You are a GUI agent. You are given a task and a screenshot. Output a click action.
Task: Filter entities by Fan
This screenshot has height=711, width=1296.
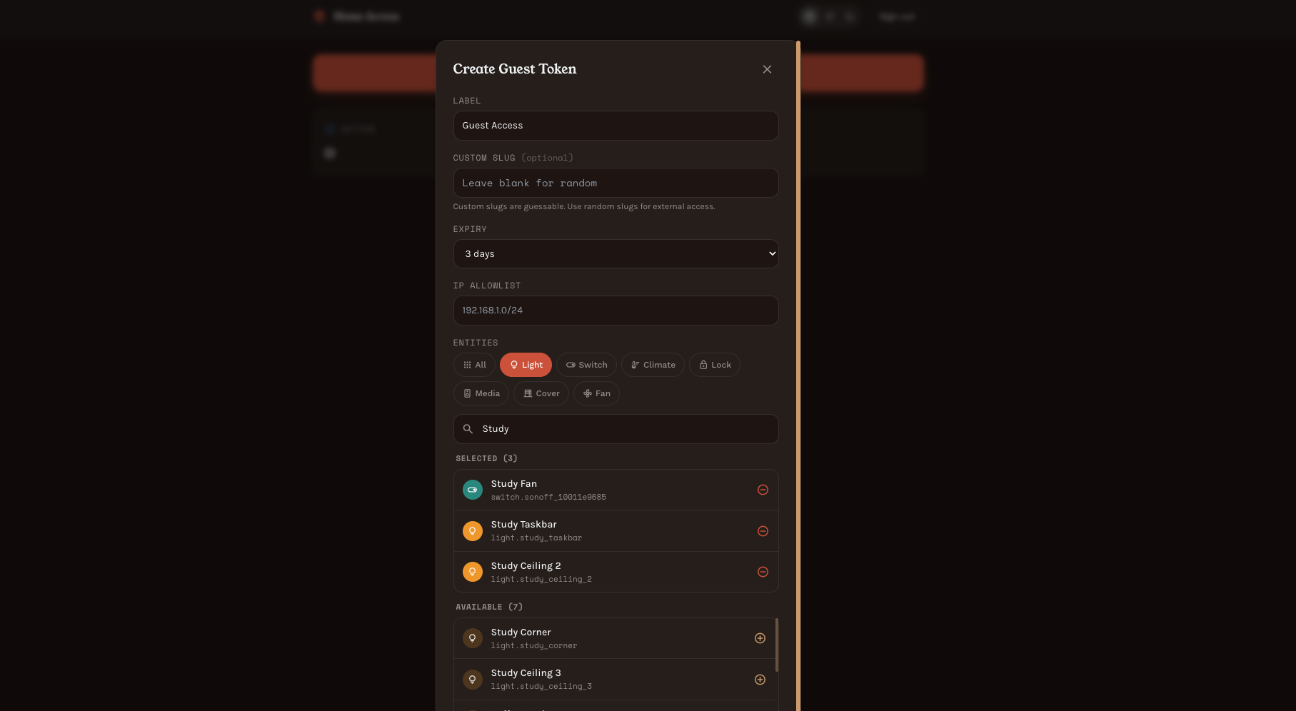(x=596, y=393)
